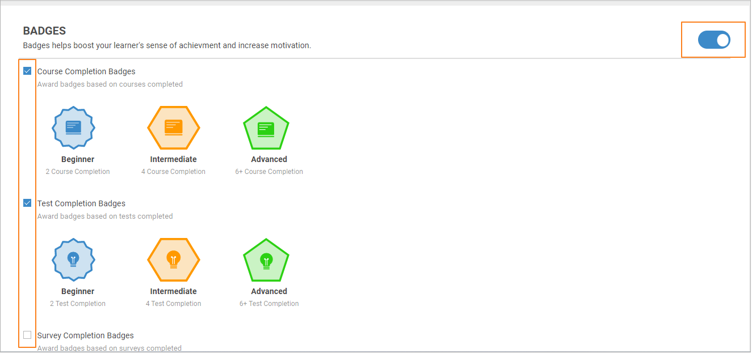Click the Course Completion Badges label
The image size is (752, 353).
[86, 71]
